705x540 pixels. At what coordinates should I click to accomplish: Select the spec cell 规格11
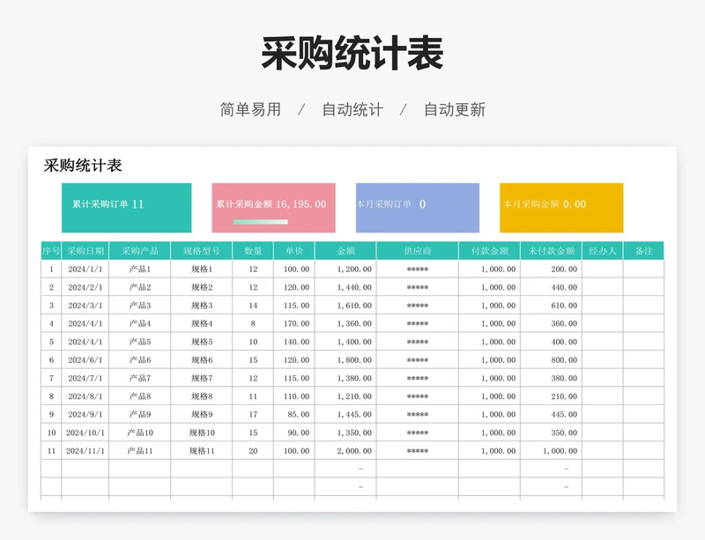coord(202,450)
